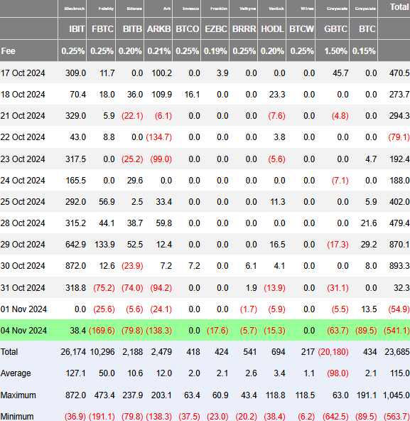This screenshot has height=421, width=410.
Task: Select the highlighted 04 Nov 2024 row
Action: (205, 330)
